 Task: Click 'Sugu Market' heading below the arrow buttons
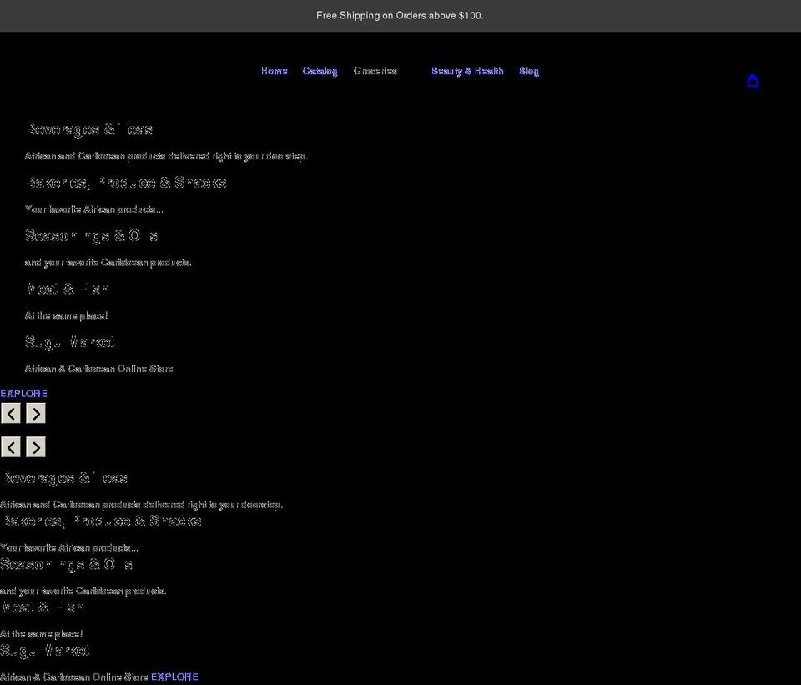(45, 650)
